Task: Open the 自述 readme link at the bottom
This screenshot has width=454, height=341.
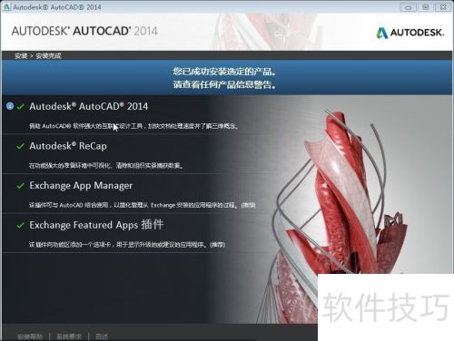Action: [102, 336]
